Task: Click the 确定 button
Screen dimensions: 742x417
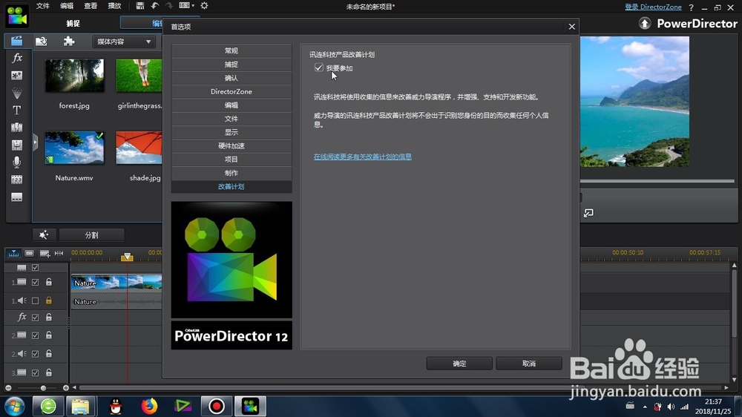Action: point(459,364)
